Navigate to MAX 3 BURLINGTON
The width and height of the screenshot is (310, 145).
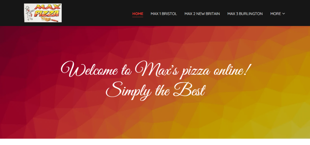(245, 14)
